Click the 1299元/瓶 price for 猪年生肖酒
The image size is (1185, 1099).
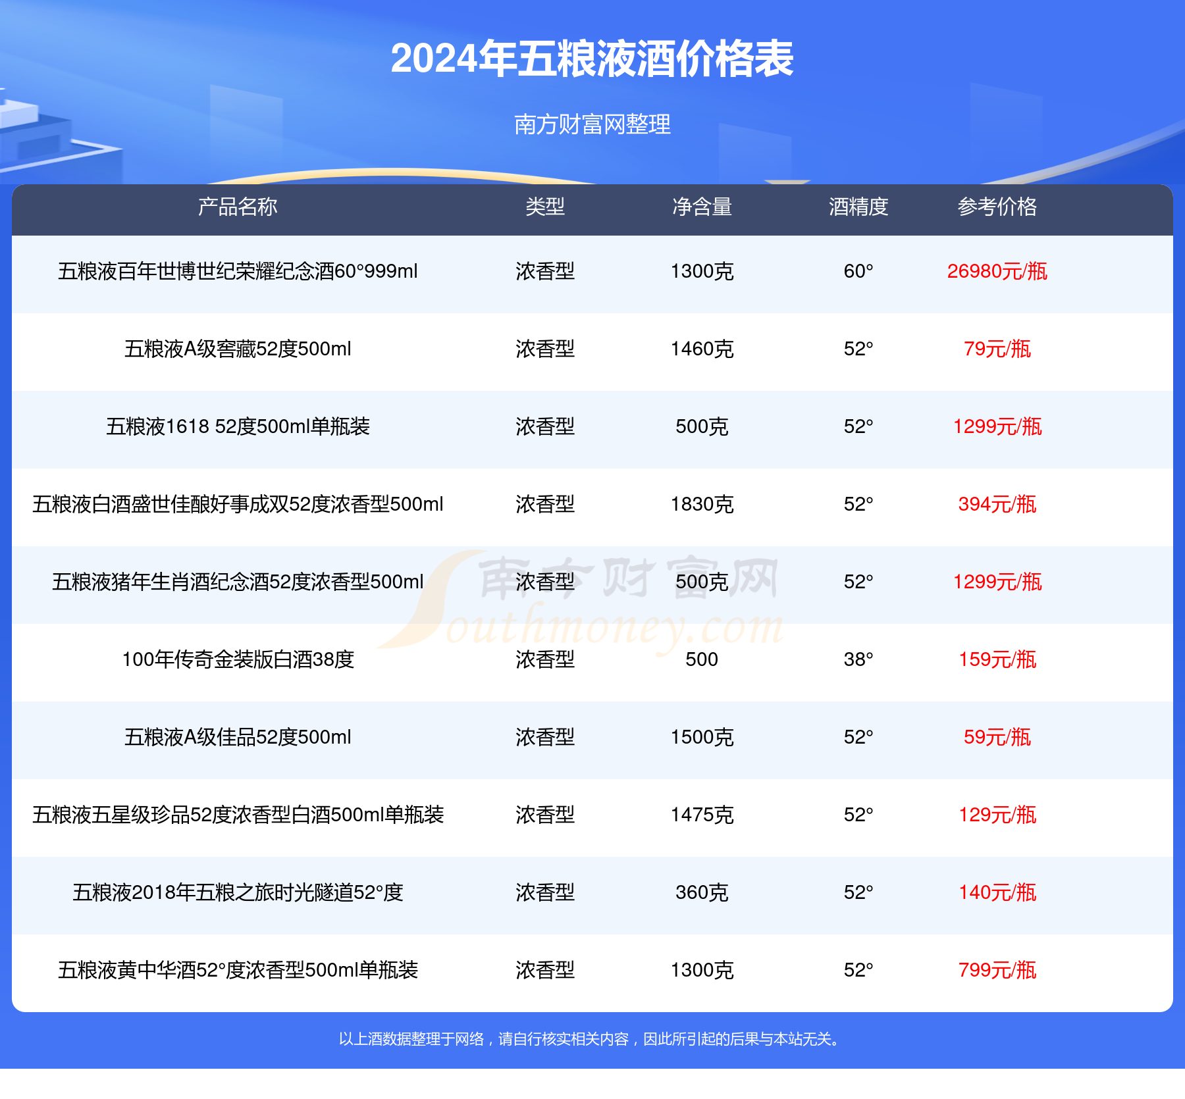(997, 582)
